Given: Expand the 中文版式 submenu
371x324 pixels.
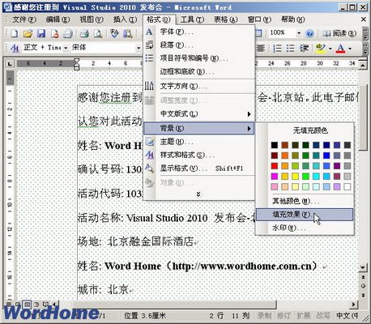Looking at the screenshot, I should point(199,113).
